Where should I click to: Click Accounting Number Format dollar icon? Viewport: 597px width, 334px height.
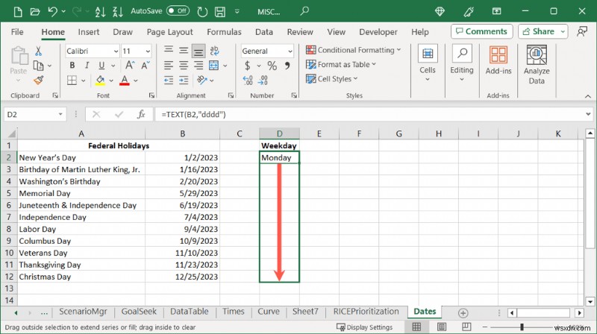[248, 66]
